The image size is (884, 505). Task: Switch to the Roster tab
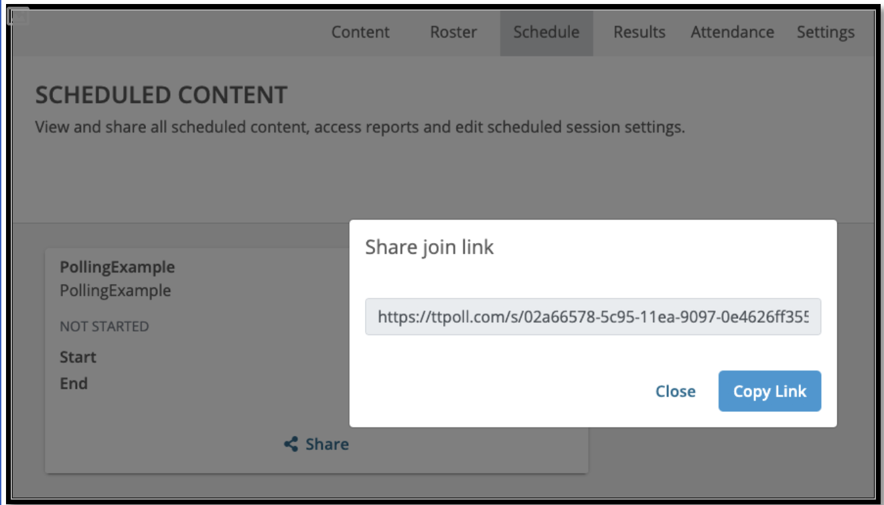click(453, 32)
